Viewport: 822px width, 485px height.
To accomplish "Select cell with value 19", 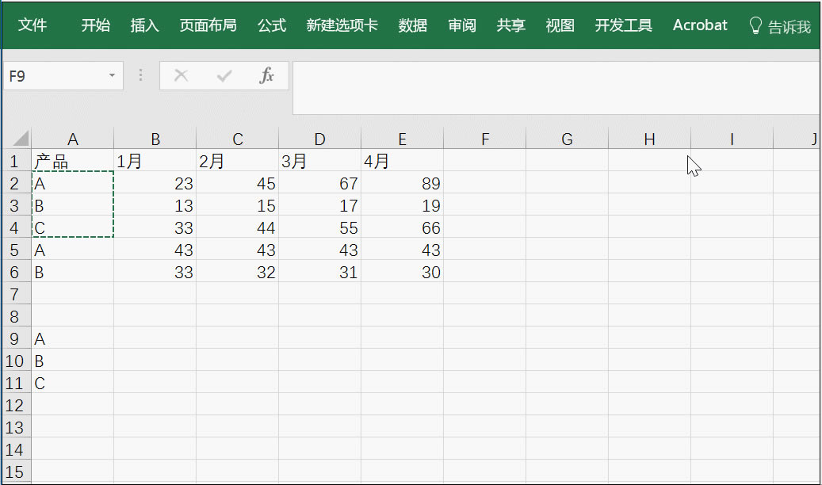I will 402,205.
